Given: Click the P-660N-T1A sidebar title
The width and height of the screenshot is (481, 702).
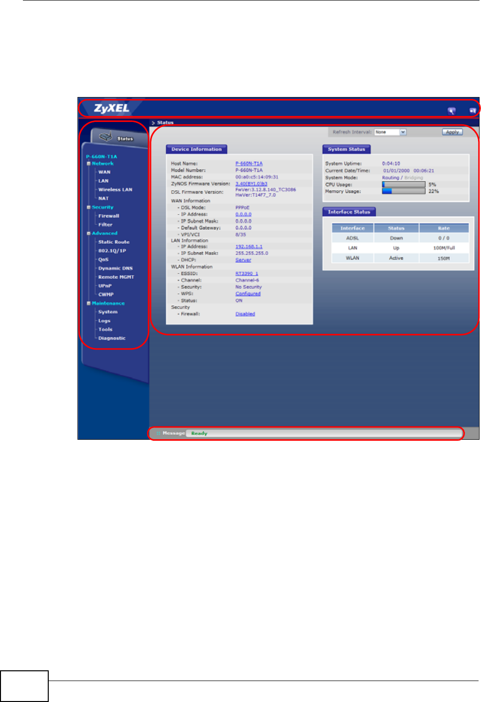Looking at the screenshot, I should point(101,156).
